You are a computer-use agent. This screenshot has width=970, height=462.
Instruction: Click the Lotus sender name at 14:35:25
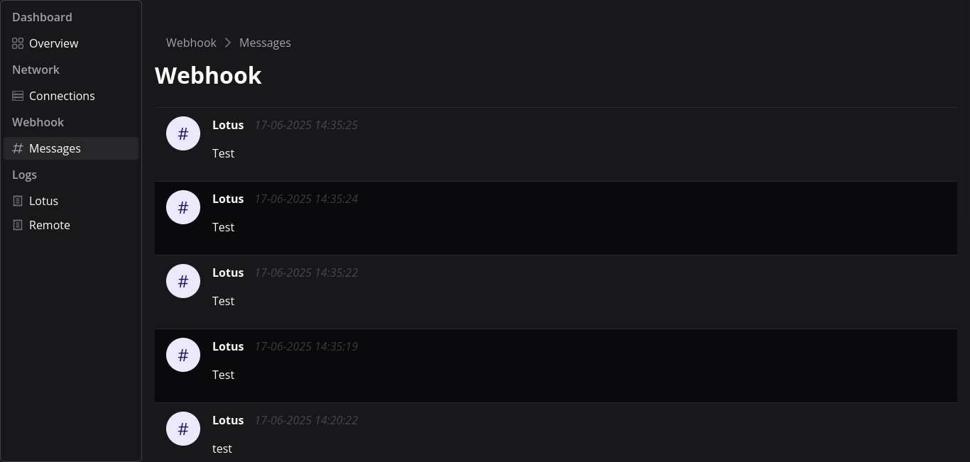[x=228, y=125]
